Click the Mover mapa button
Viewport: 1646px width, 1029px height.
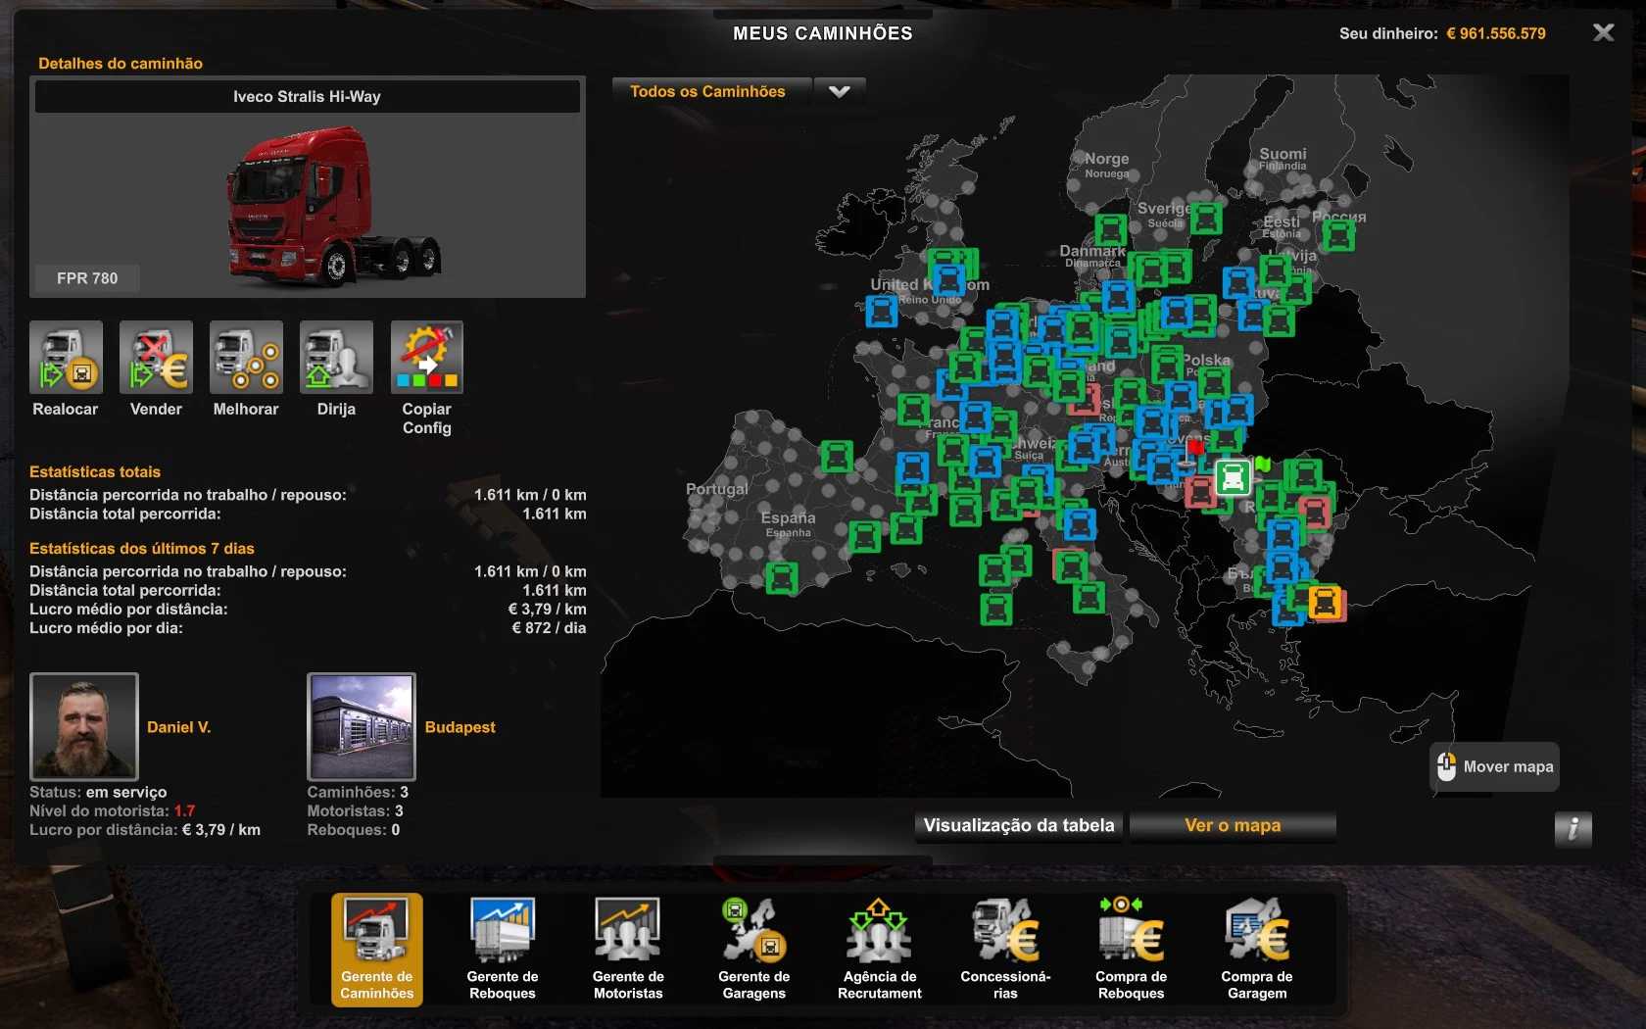(1495, 767)
